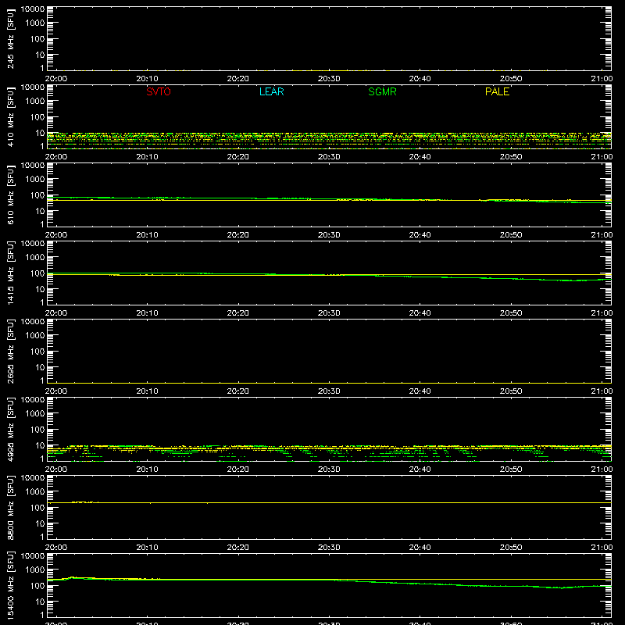The height and width of the screenshot is (625, 625).
Task: Click the 10000 y-axis value on the 15400 MHz panel
Action: coord(33,555)
